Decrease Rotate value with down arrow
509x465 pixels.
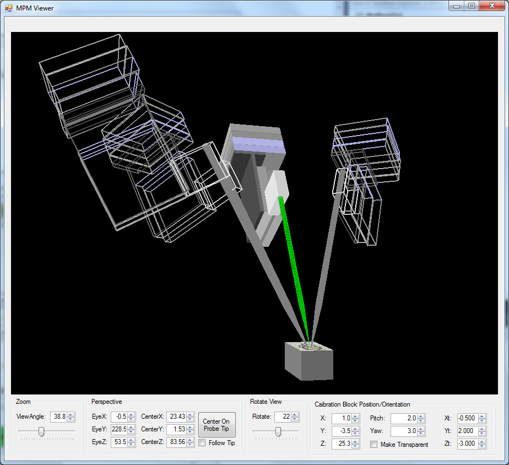coord(295,419)
